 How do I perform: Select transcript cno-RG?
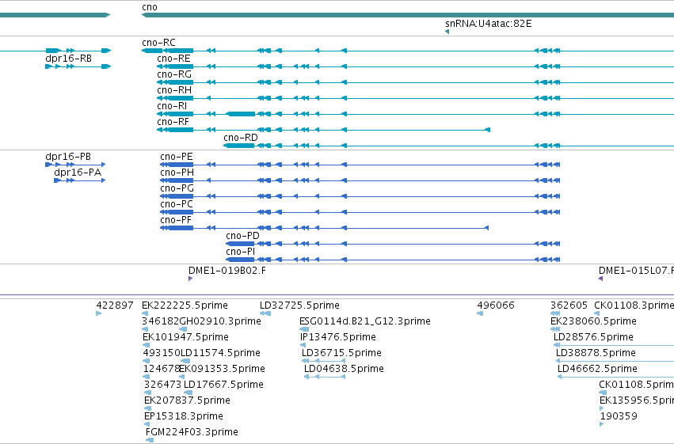point(174,74)
